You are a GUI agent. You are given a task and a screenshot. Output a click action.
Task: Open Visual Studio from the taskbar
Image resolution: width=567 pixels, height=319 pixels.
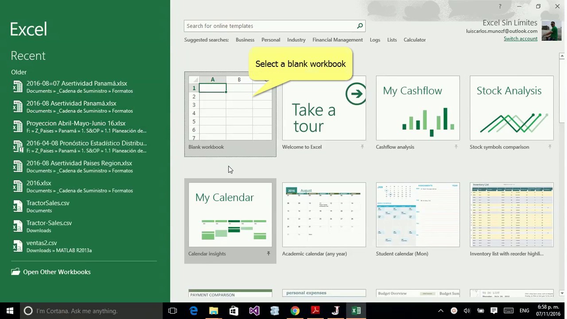click(x=254, y=311)
